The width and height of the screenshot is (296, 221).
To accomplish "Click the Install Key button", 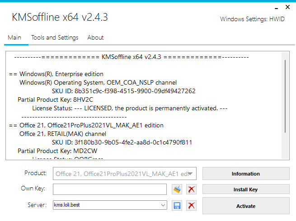I will click(246, 189).
